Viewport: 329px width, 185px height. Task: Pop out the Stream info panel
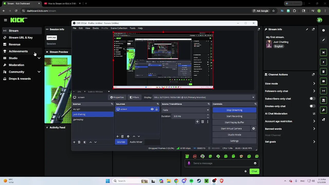coord(313,29)
